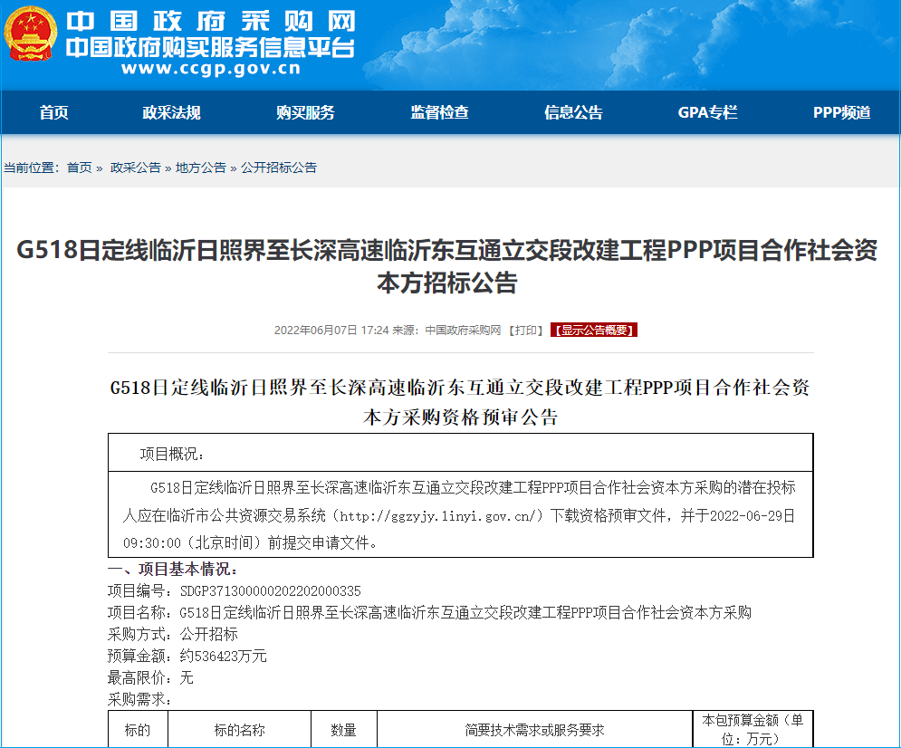The height and width of the screenshot is (748, 901).
Task: Go to 政采公告 via breadcrumb
Action: (135, 168)
